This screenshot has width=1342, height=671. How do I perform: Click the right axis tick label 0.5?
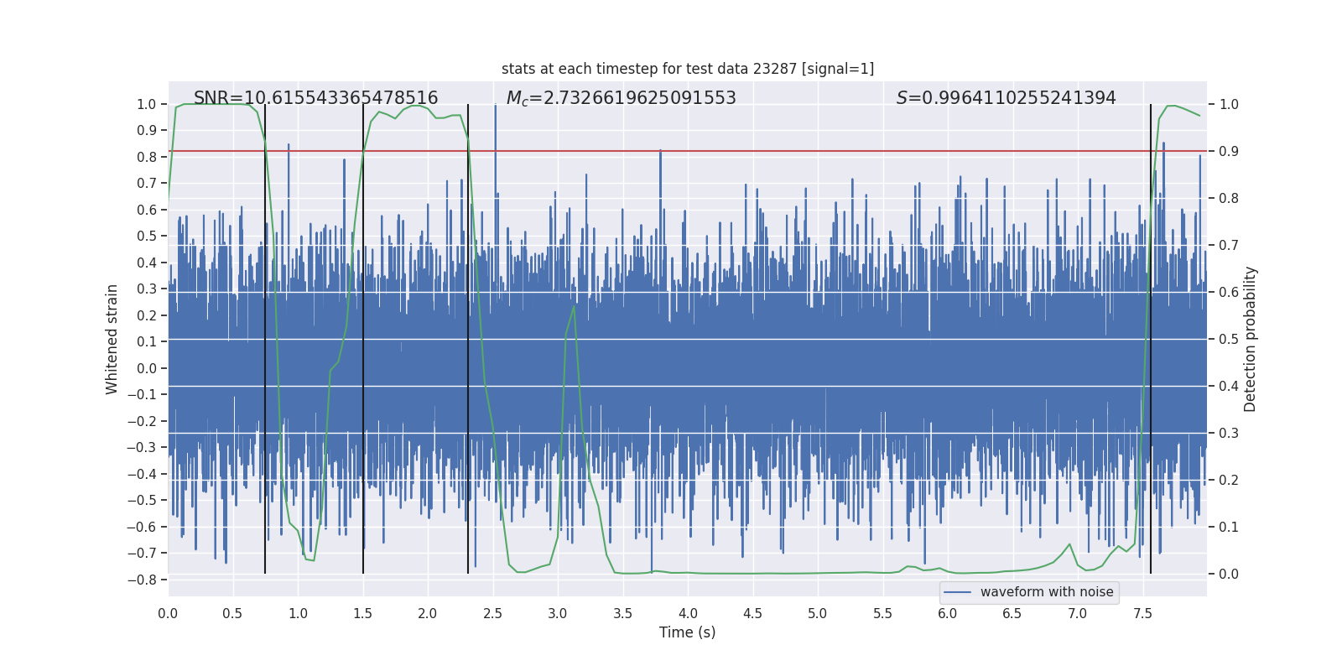(1229, 339)
